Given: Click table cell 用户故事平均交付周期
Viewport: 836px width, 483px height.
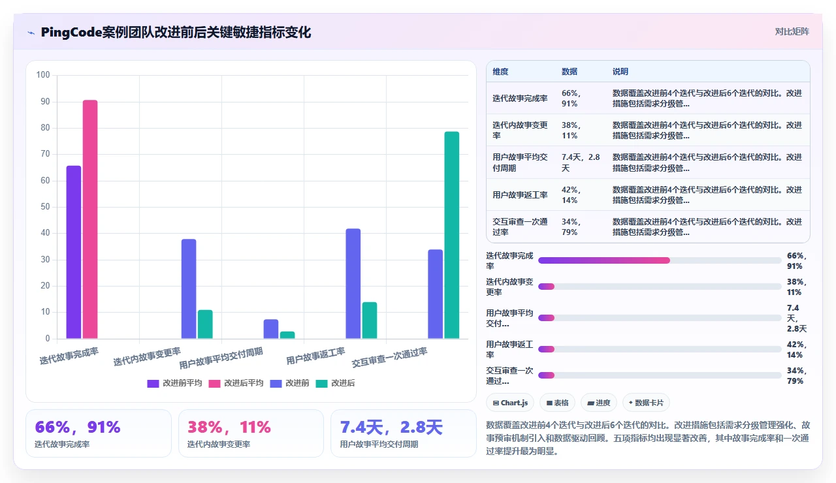Looking at the screenshot, I should [520, 163].
